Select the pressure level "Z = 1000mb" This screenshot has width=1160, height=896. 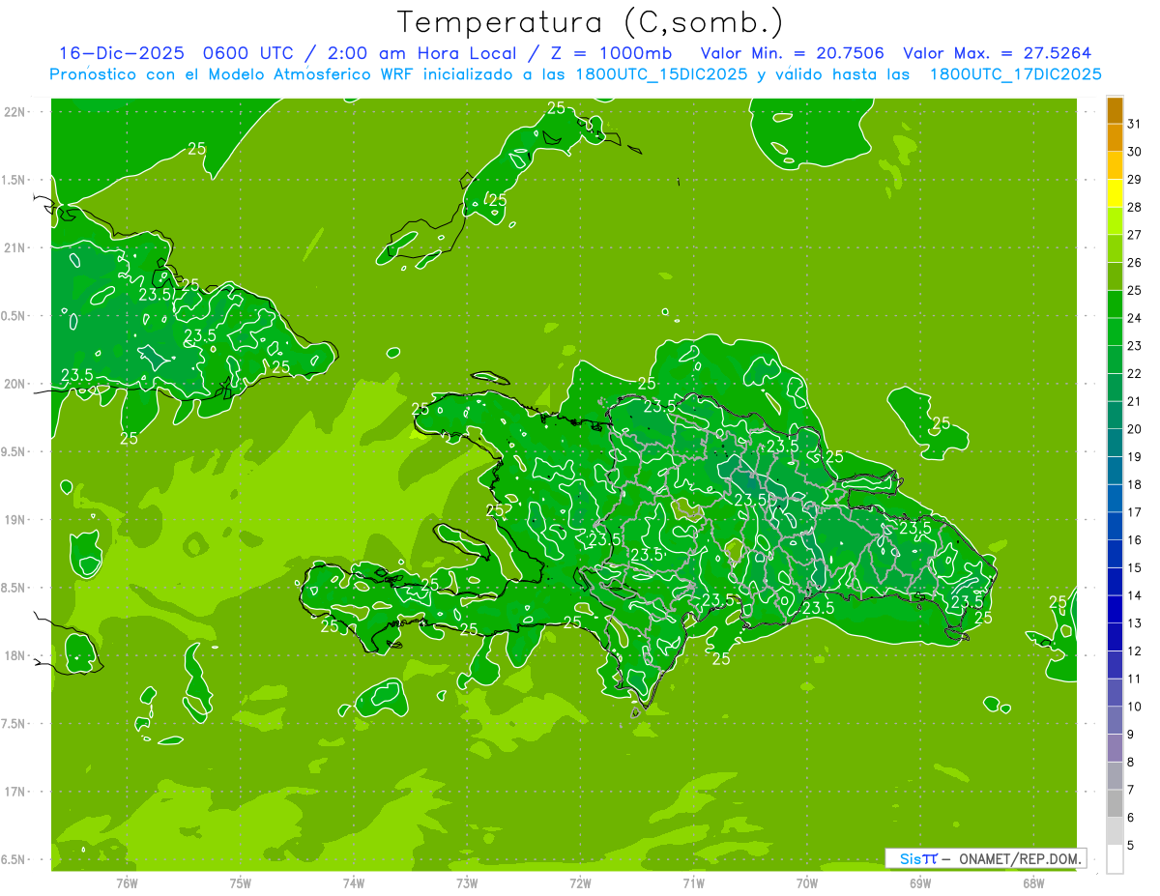click(x=610, y=53)
